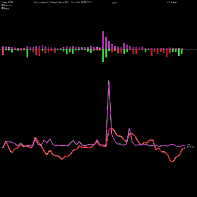Click the magenta Volume legend swatch
Screen dimensions: 197x197
coord(2,5)
